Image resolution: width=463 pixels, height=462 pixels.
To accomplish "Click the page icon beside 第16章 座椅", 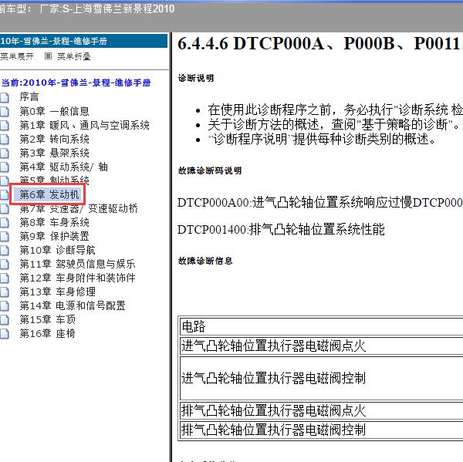I will [5, 334].
